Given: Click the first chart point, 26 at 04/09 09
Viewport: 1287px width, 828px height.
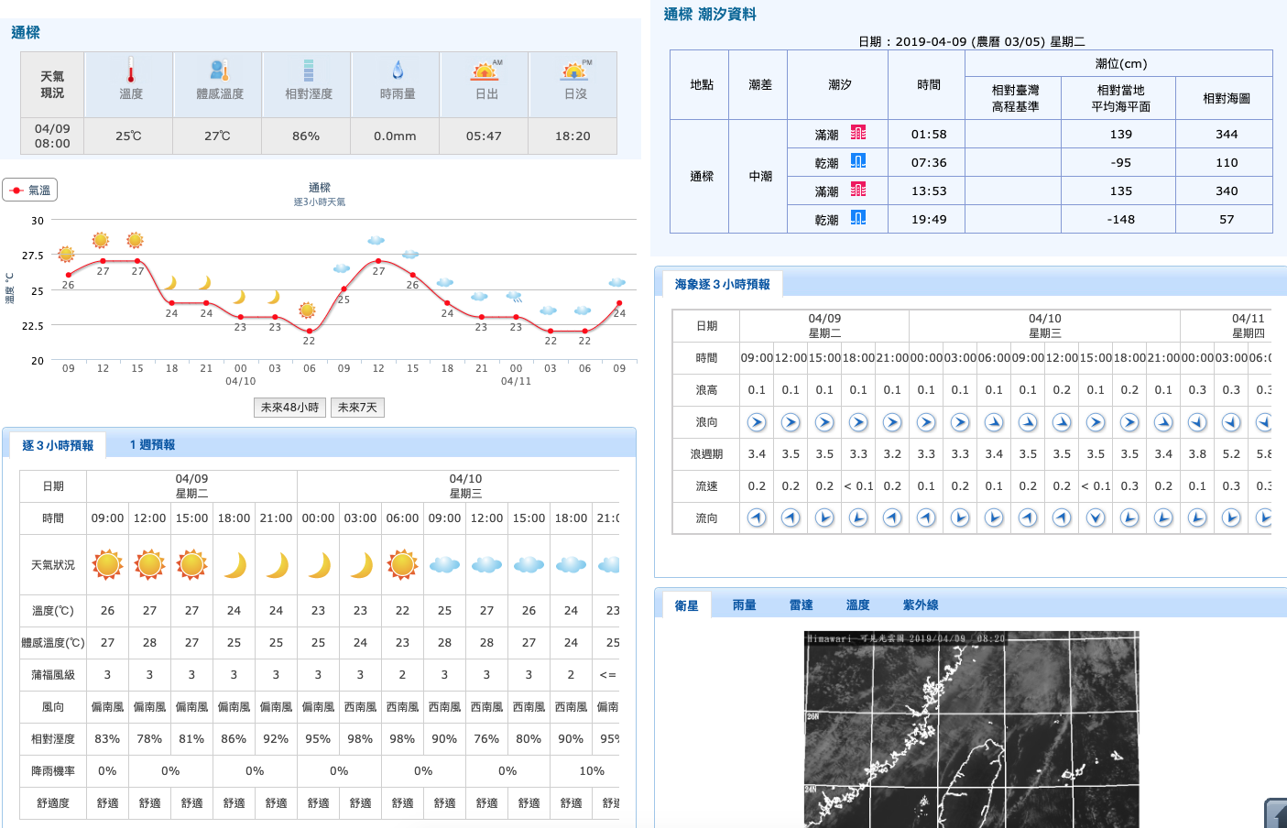Looking at the screenshot, I should (69, 275).
